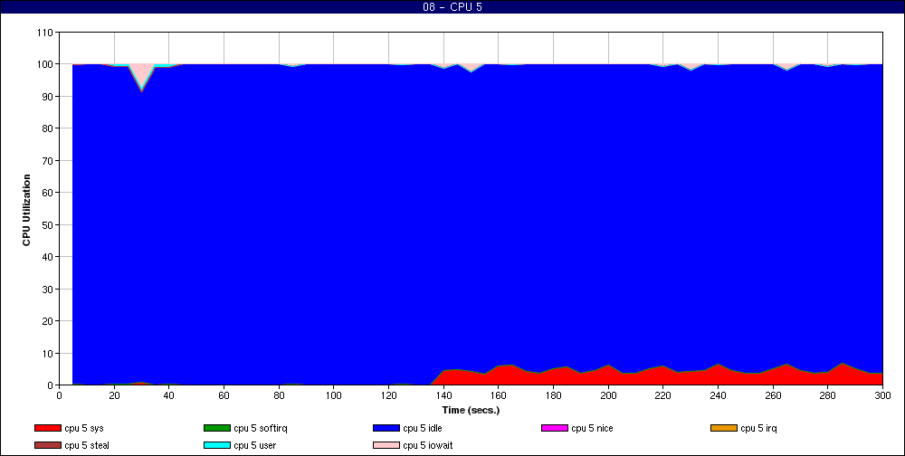Click the red cpu 5 sys legend swatch
The width and height of the screenshot is (905, 456).
click(x=47, y=428)
